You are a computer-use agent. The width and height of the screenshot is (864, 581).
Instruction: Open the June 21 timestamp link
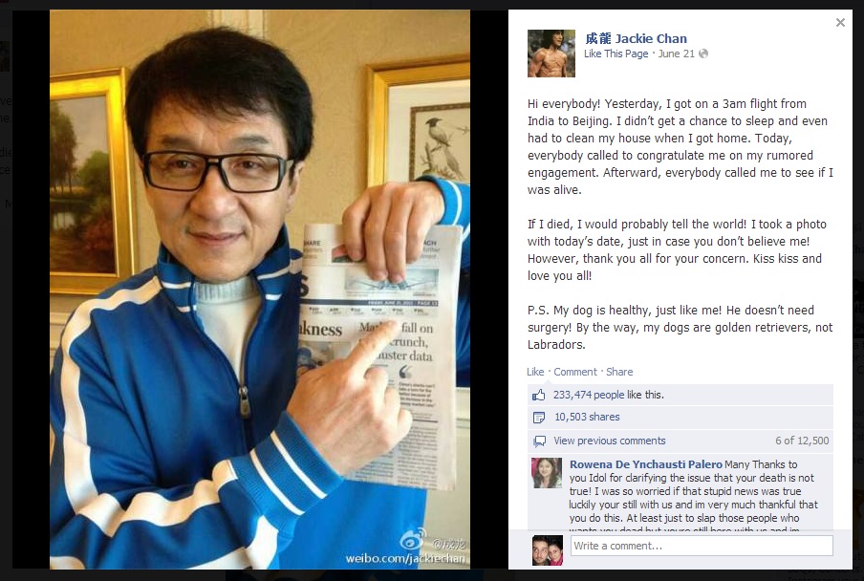click(676, 54)
